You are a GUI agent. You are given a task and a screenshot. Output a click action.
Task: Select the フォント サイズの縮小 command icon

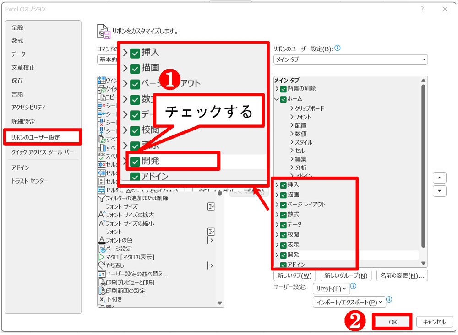101,223
